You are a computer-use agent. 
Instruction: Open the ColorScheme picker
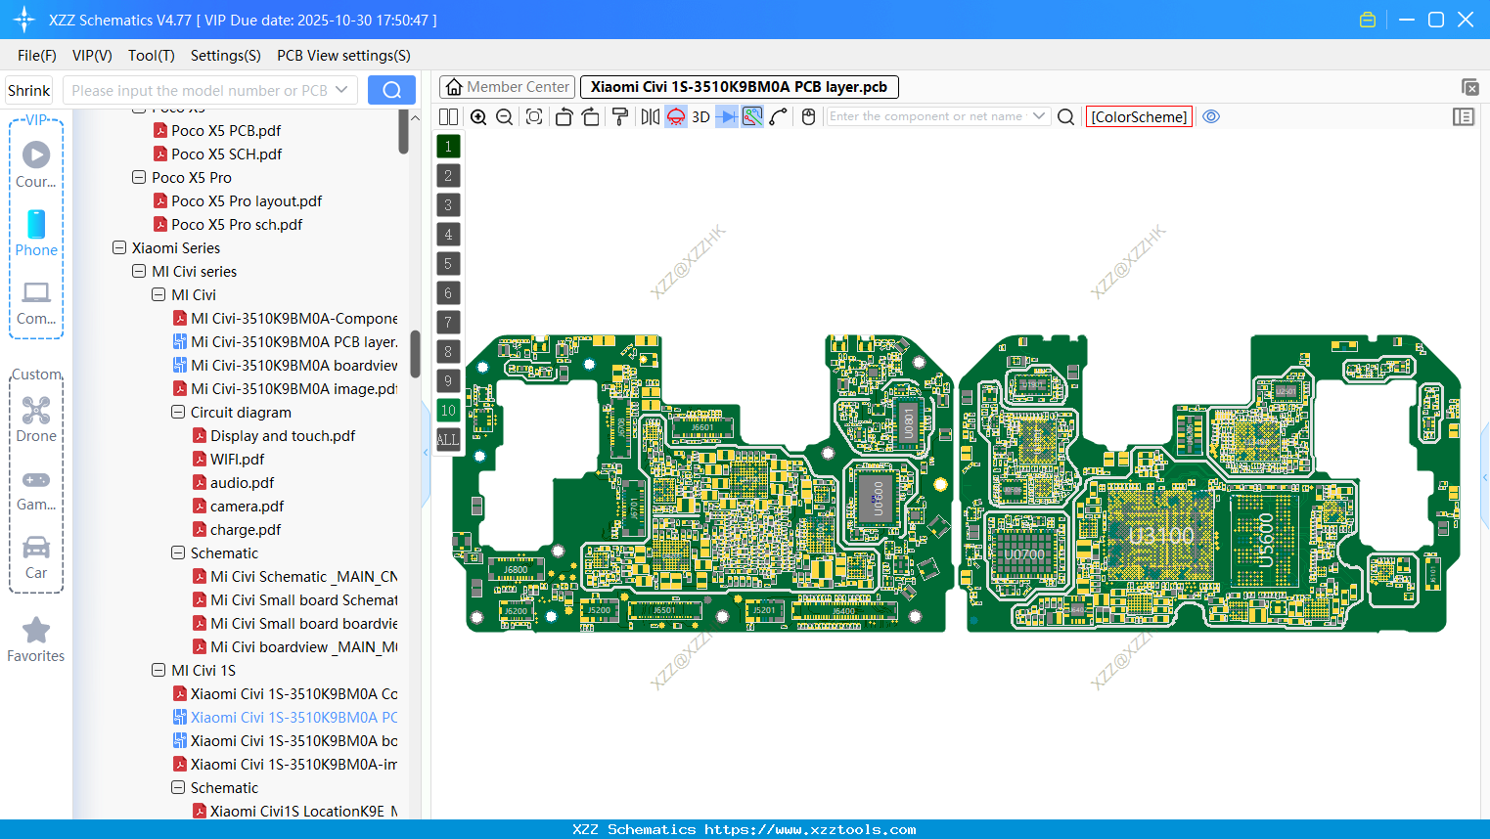pos(1138,116)
